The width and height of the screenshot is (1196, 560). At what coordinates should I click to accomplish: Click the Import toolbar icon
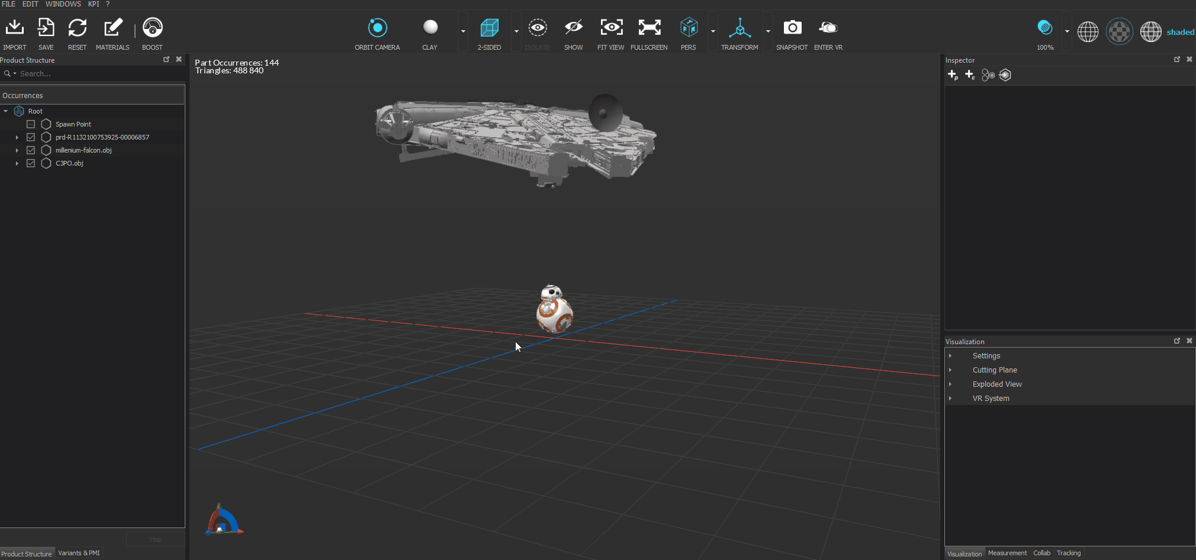[15, 27]
